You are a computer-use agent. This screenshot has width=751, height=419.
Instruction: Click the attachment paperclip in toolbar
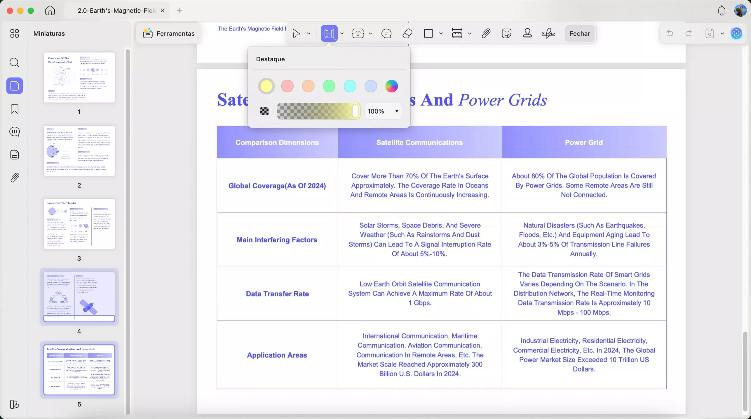click(x=486, y=33)
